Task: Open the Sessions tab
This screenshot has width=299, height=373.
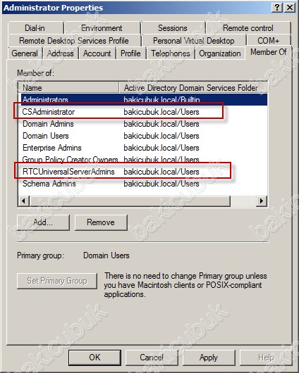Action: (173, 28)
